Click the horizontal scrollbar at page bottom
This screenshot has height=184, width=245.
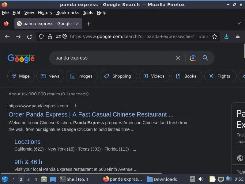tap(81, 173)
